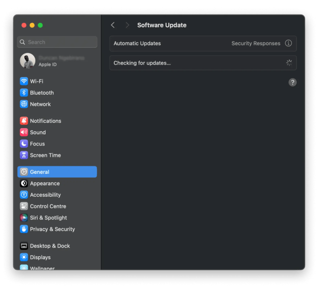Close the window with red button
Viewport: 317px width, 289px height.
[24, 25]
